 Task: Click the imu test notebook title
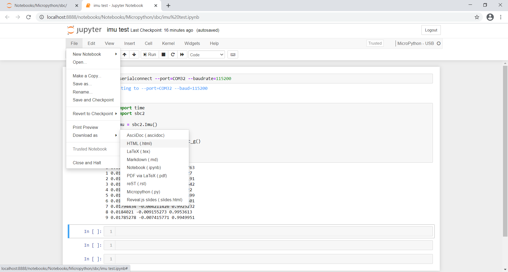pos(118,30)
